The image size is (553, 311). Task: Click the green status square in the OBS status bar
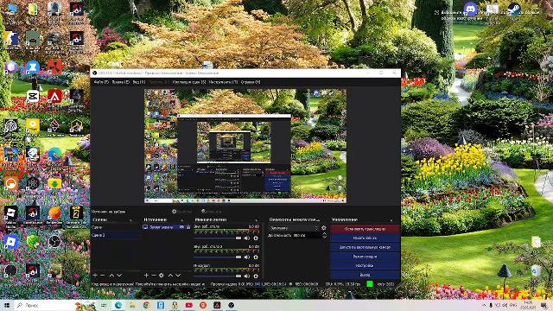[x=370, y=283]
